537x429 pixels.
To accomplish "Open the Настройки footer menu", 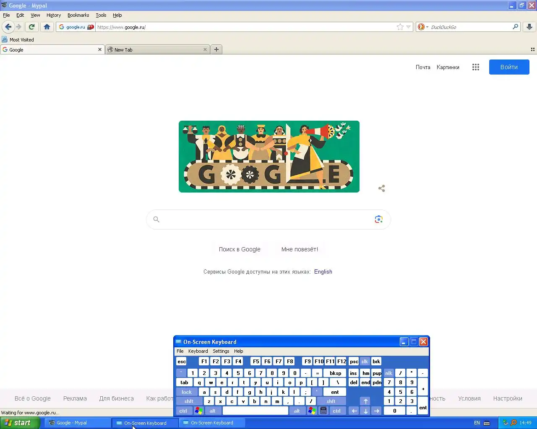I will pos(508,398).
